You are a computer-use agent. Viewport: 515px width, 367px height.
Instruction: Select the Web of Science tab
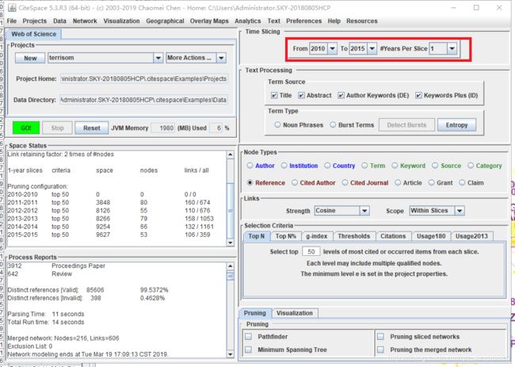33,34
